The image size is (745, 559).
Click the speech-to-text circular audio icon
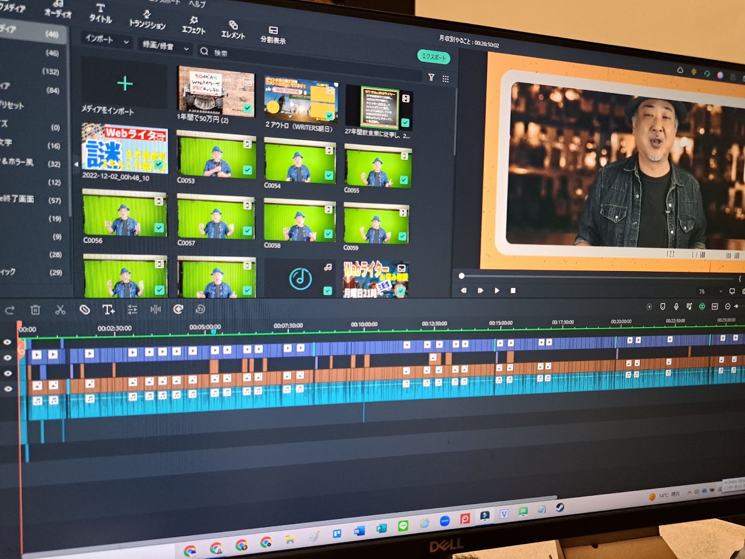(178, 309)
